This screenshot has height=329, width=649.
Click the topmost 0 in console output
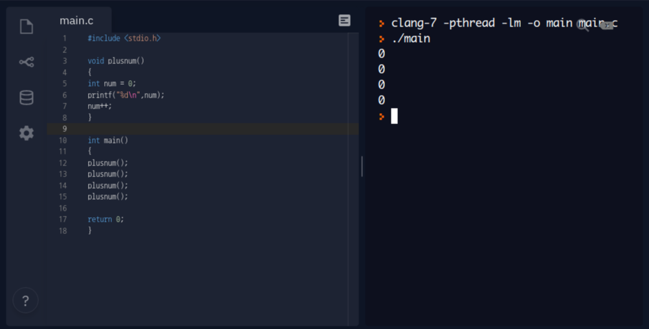tap(381, 54)
